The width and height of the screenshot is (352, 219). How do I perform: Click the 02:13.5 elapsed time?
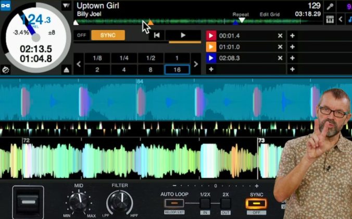click(36, 49)
